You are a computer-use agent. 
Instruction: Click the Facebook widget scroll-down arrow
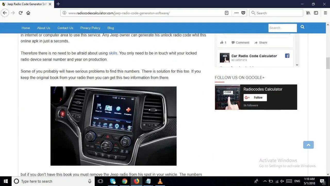click(x=297, y=65)
